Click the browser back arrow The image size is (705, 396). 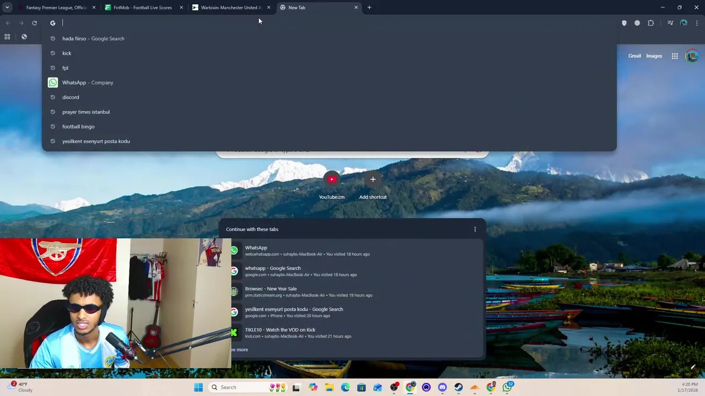(8, 23)
